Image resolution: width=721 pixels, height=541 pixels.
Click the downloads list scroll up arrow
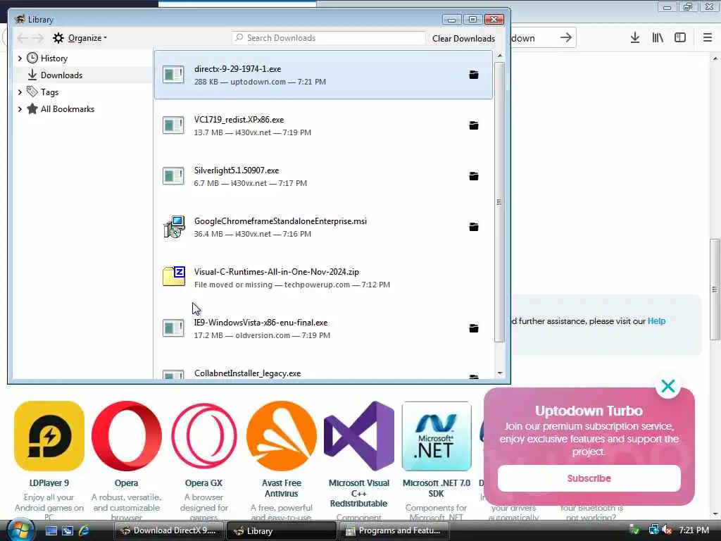(x=500, y=56)
